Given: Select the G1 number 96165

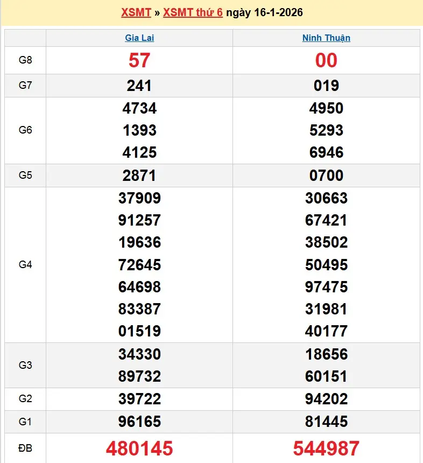Looking at the screenshot, I should click(139, 422).
